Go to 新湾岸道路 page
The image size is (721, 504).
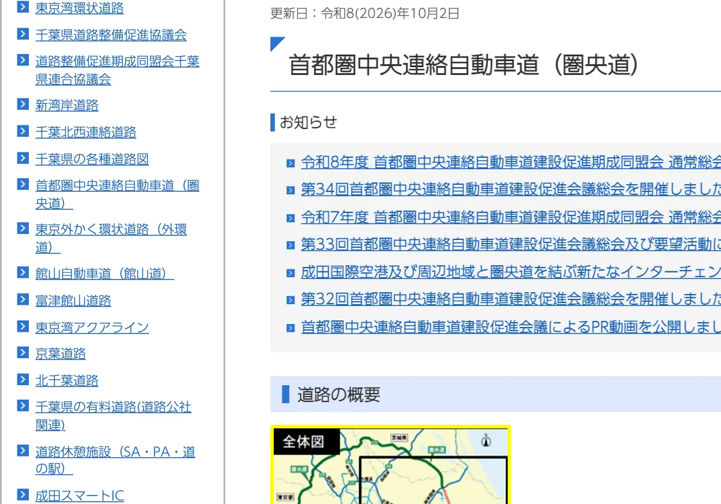pyautogui.click(x=67, y=106)
